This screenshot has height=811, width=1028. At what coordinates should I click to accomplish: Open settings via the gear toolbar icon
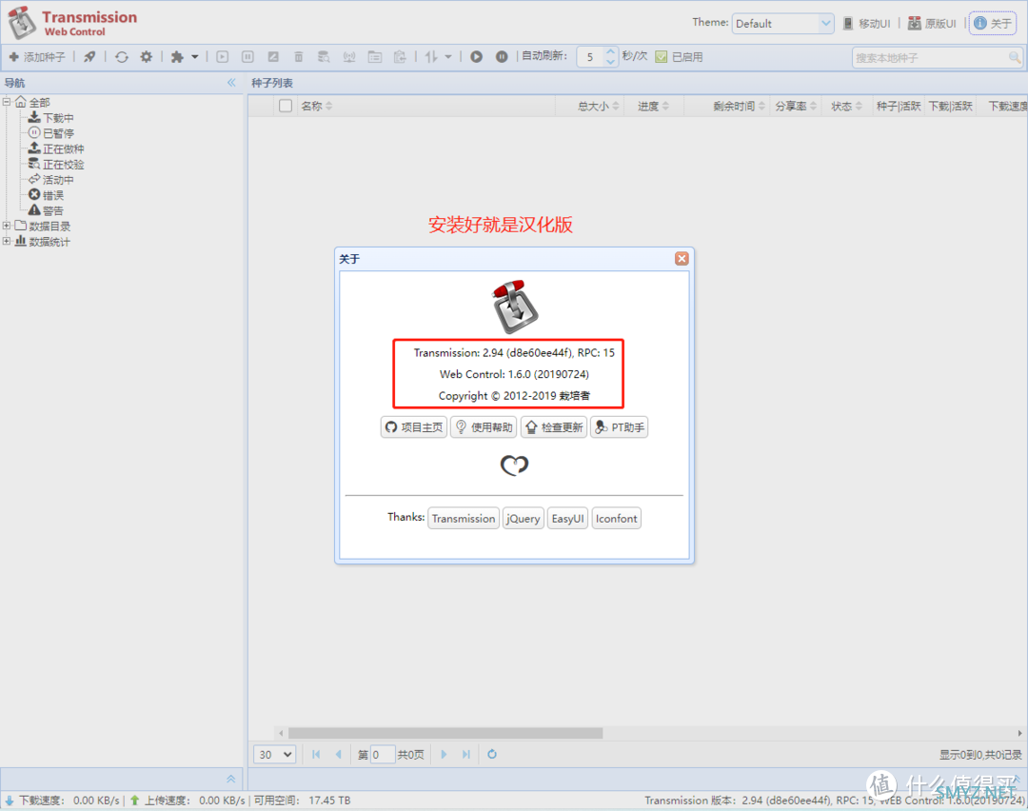click(147, 57)
